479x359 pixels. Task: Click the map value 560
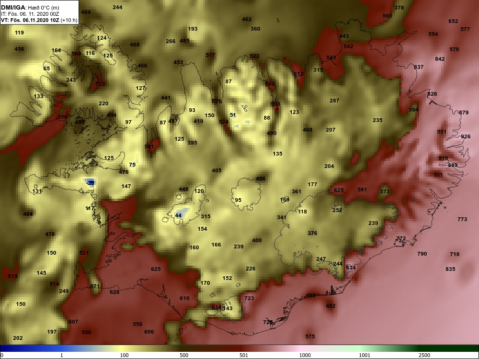tap(388, 16)
